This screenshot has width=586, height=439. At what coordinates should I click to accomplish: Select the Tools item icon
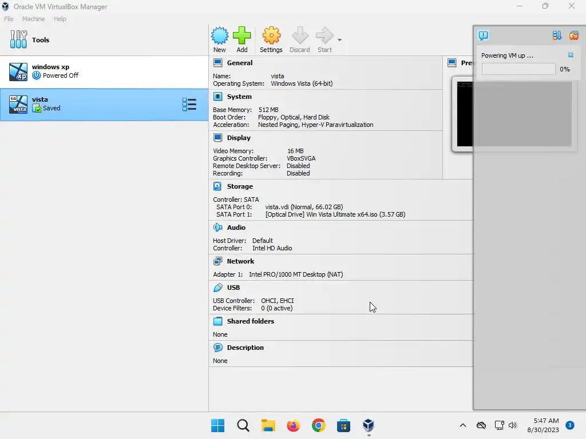pyautogui.click(x=19, y=39)
